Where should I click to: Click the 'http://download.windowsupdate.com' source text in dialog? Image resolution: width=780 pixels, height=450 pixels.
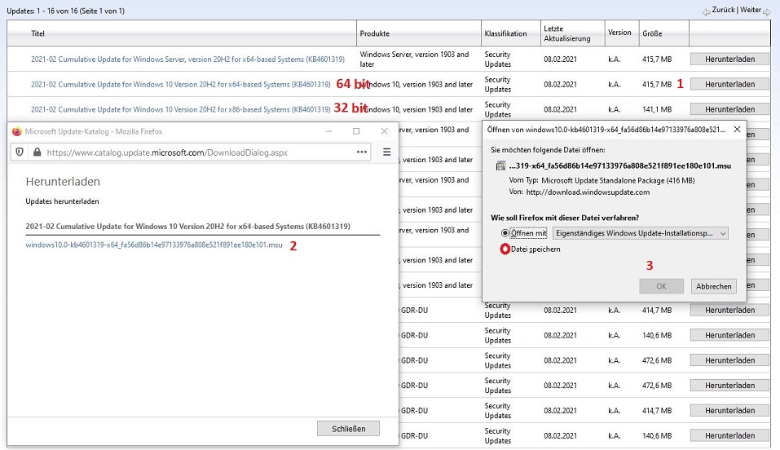click(x=588, y=192)
